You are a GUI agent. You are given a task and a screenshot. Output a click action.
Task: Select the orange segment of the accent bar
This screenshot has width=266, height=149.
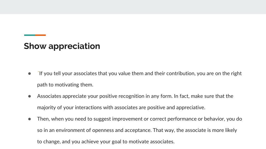41,35
